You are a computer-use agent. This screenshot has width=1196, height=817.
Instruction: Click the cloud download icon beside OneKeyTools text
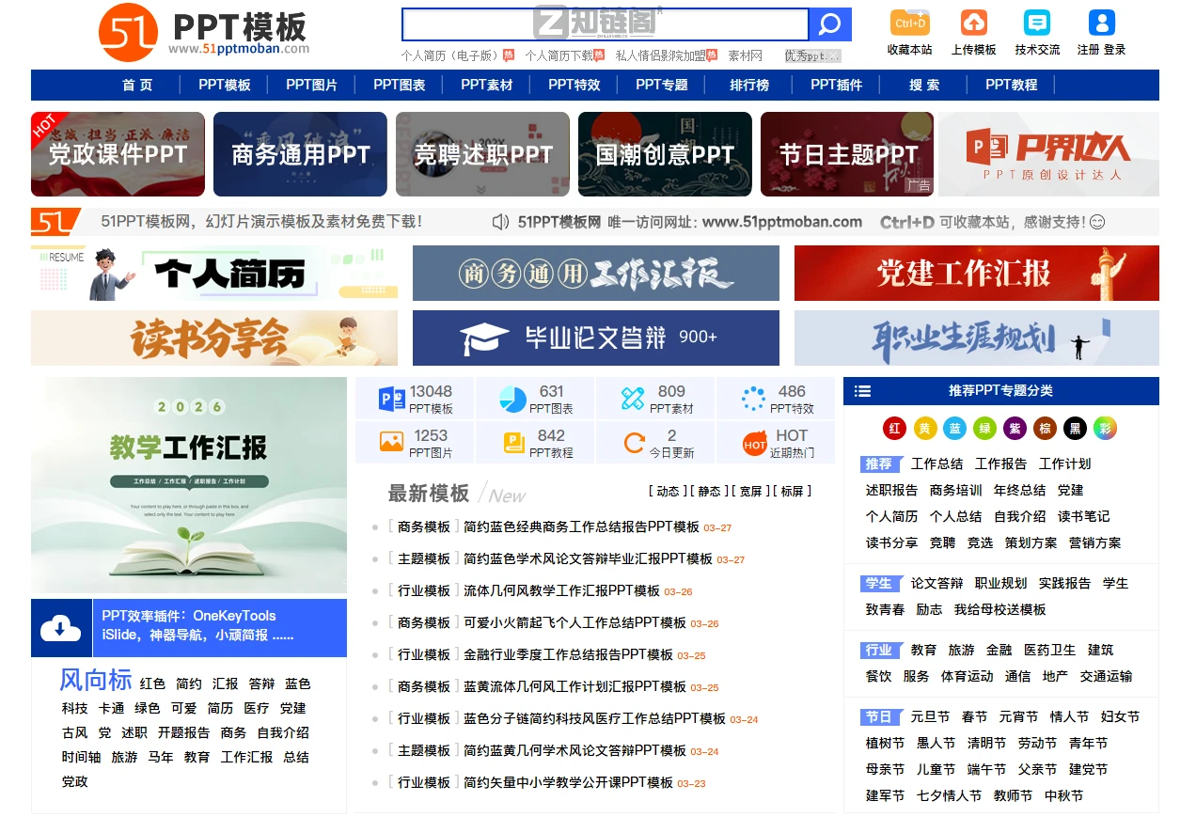click(x=60, y=628)
